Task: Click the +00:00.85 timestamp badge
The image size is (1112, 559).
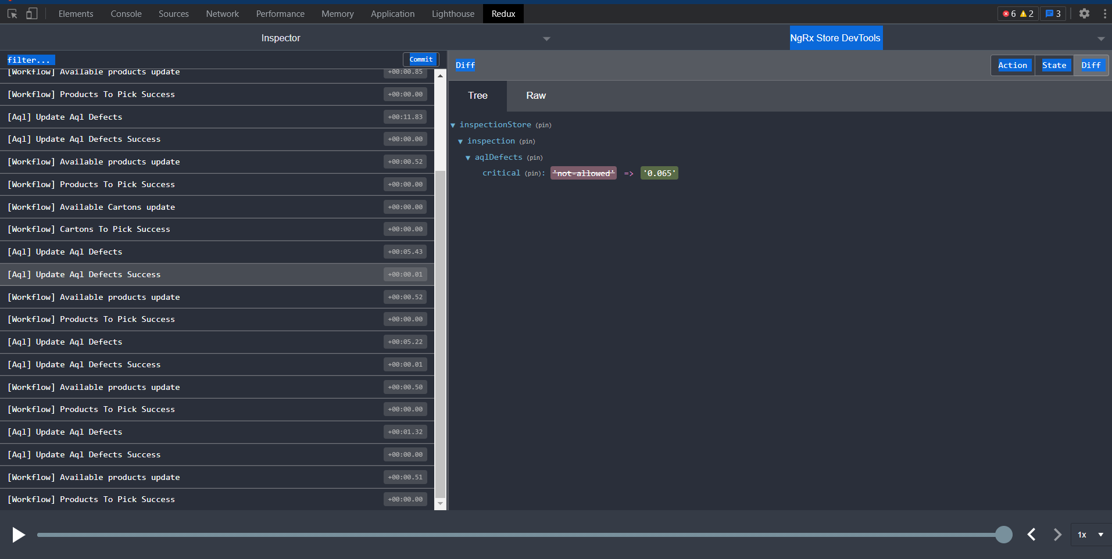Action: (x=405, y=73)
